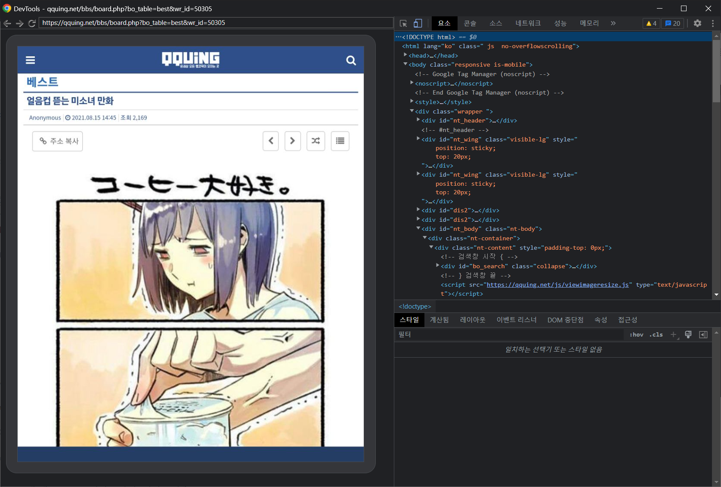Switch to the 메모리 tab
Image resolution: width=721 pixels, height=487 pixels.
[589, 23]
